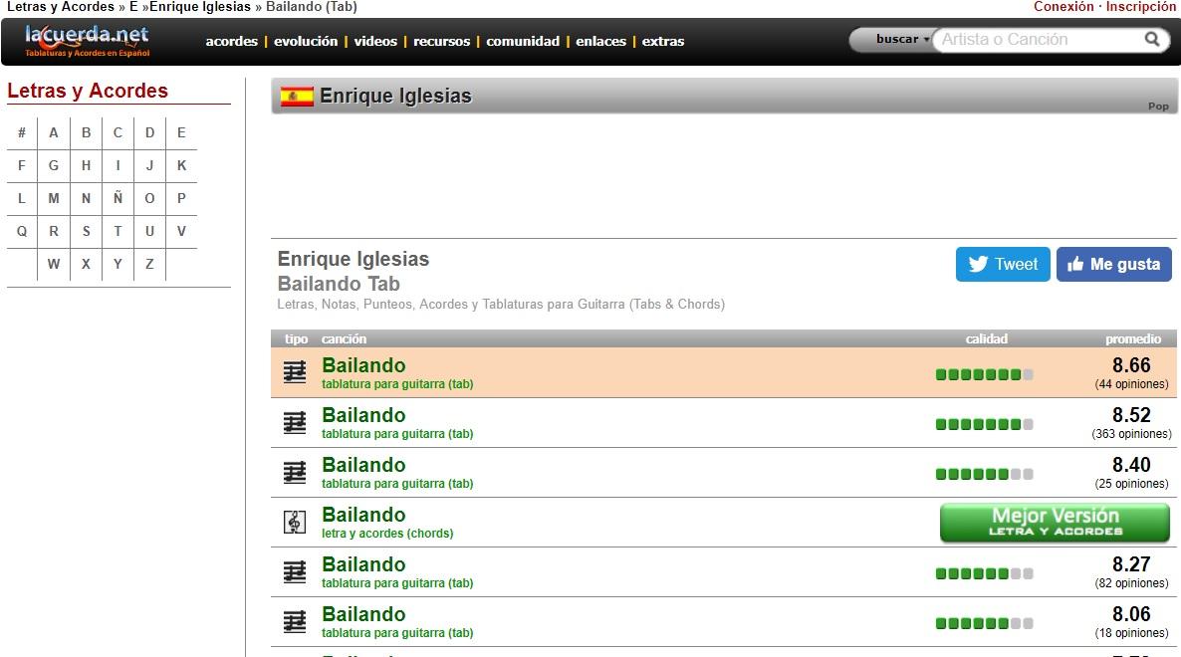Click Enrique Iglesias in the breadcrumb
1181x657 pixels.
click(x=199, y=7)
